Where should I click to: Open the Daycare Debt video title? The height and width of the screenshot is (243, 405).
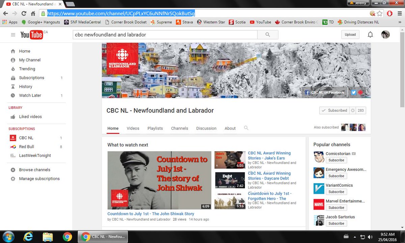pyautogui.click(x=269, y=176)
